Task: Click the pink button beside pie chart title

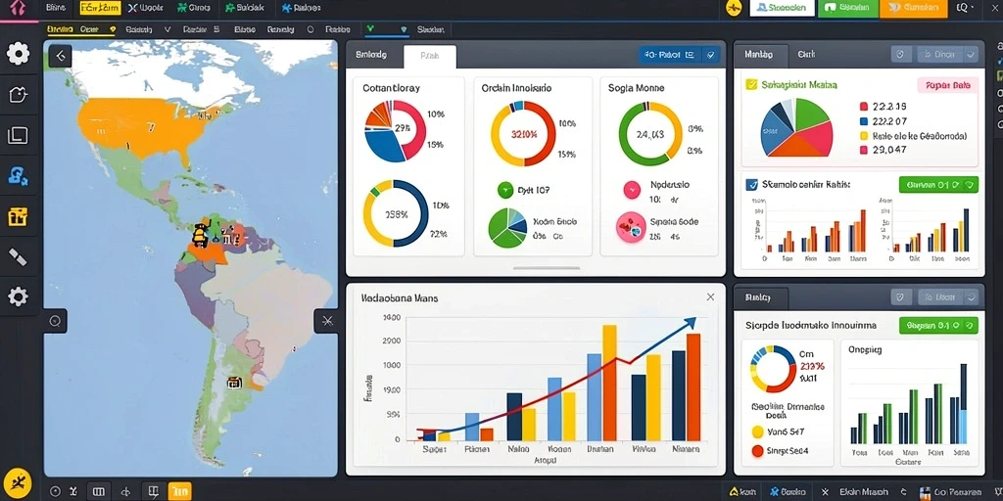Action: pos(947,85)
